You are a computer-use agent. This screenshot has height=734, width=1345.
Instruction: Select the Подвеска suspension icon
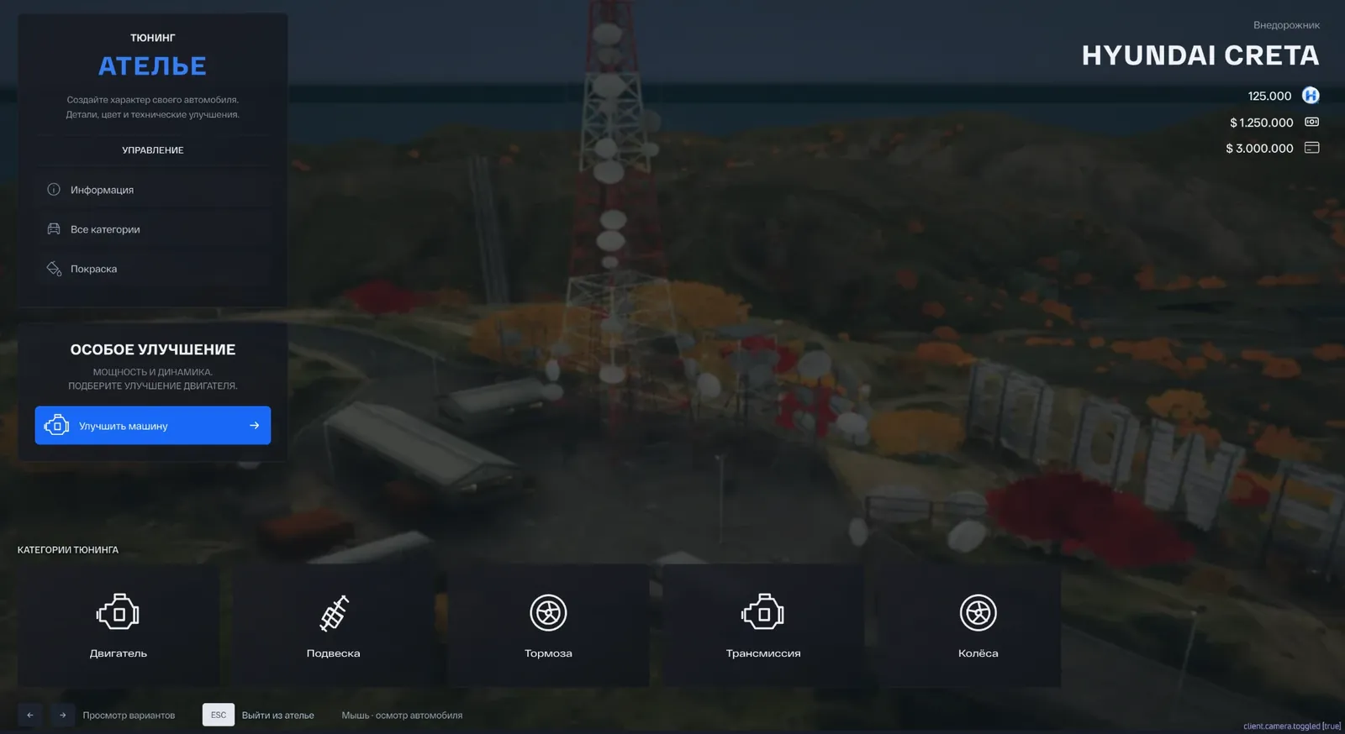[334, 613]
